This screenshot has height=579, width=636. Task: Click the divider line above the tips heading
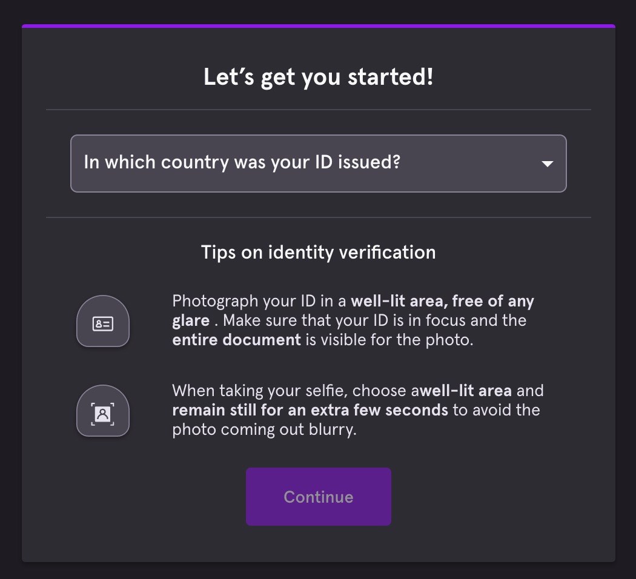click(318, 217)
